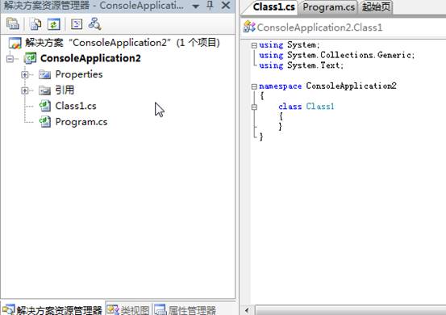Collapse the namespace ConsoleApplication2 code block
This screenshot has width=446, height=315.
pyautogui.click(x=254, y=86)
